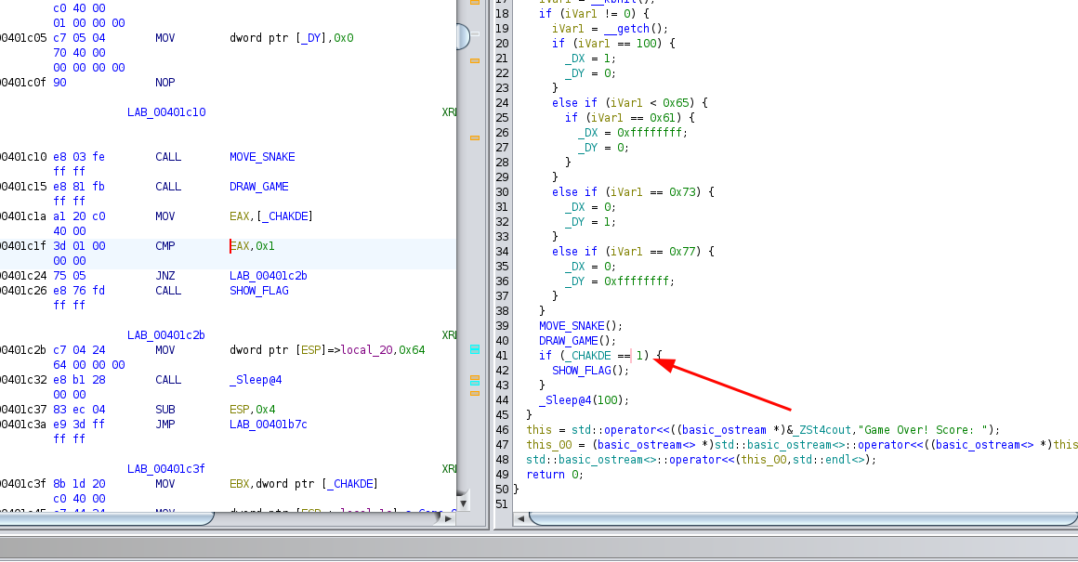This screenshot has width=1078, height=562.
Task: Select DRAW_GAME operand in the listing
Action: pos(258,187)
